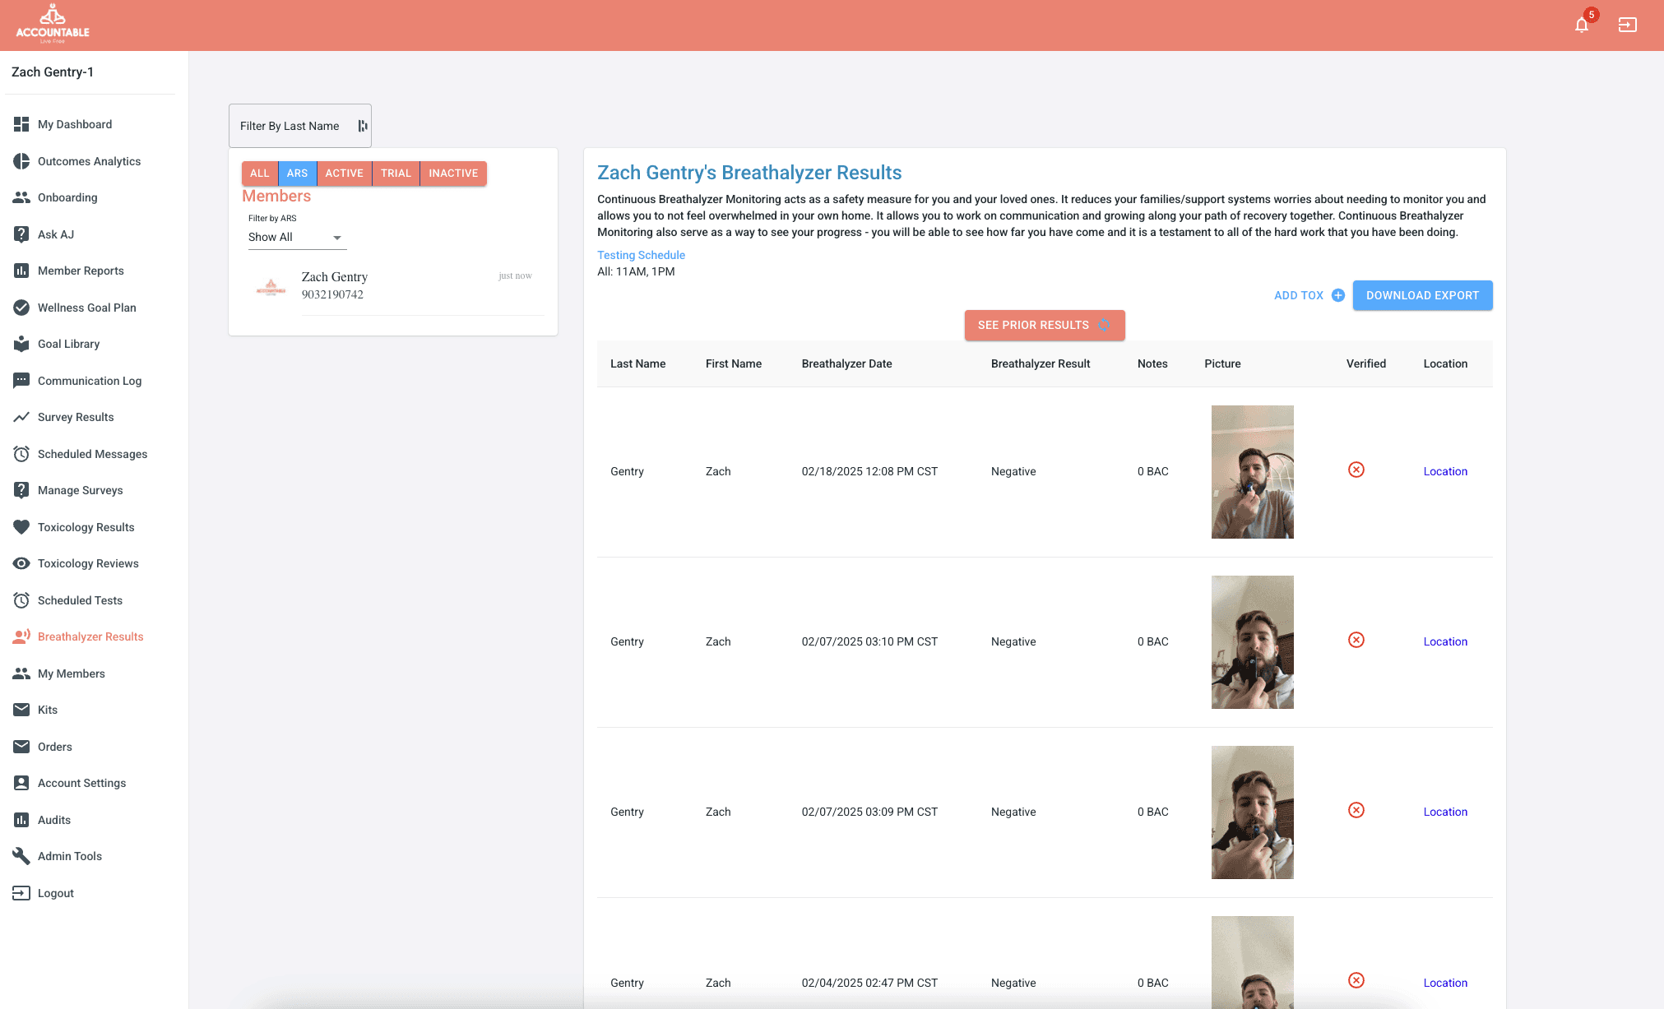Click the Add Tox plus icon
This screenshot has height=1009, width=1664.
pos(1338,295)
